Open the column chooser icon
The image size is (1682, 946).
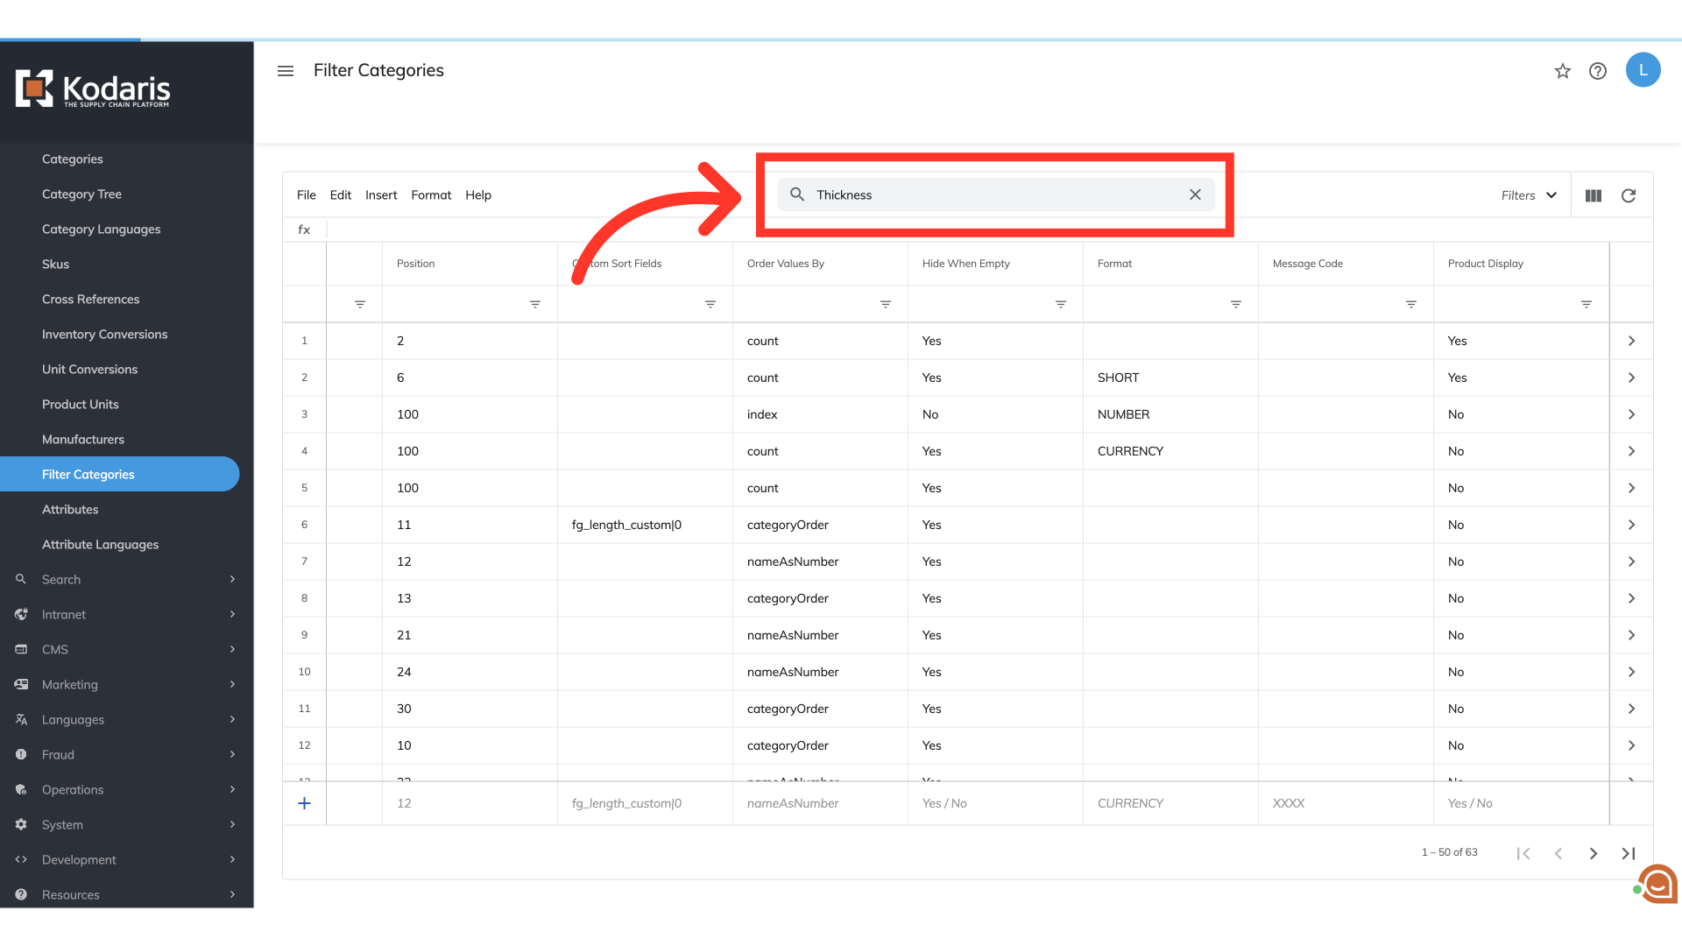1594,195
